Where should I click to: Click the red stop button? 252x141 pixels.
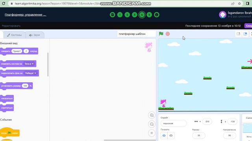point(168,34)
